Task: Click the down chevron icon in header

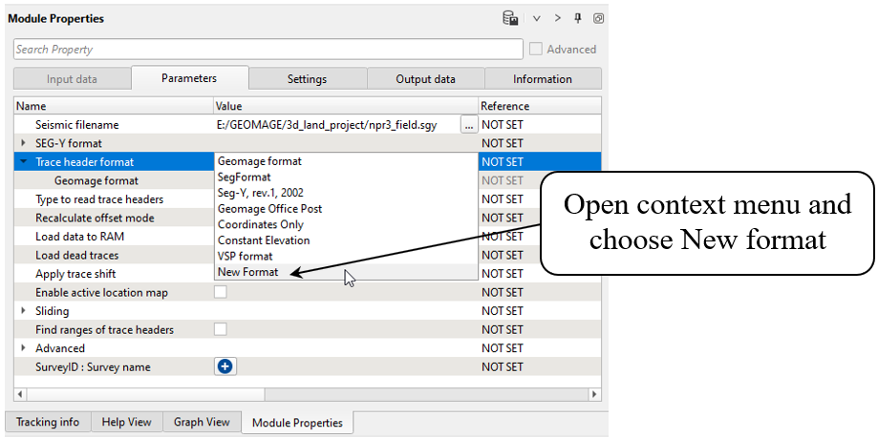Action: (536, 18)
